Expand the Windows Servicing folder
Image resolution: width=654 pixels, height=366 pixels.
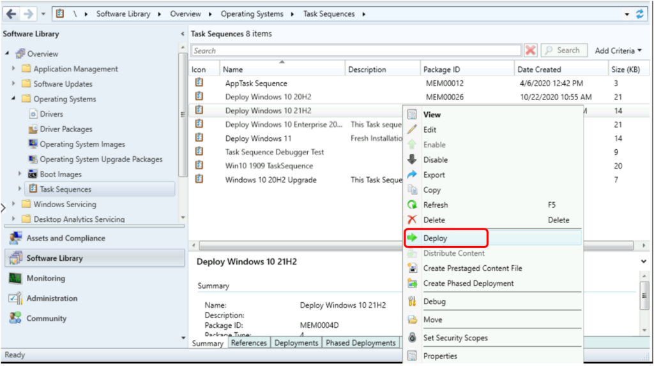pyautogui.click(x=13, y=203)
